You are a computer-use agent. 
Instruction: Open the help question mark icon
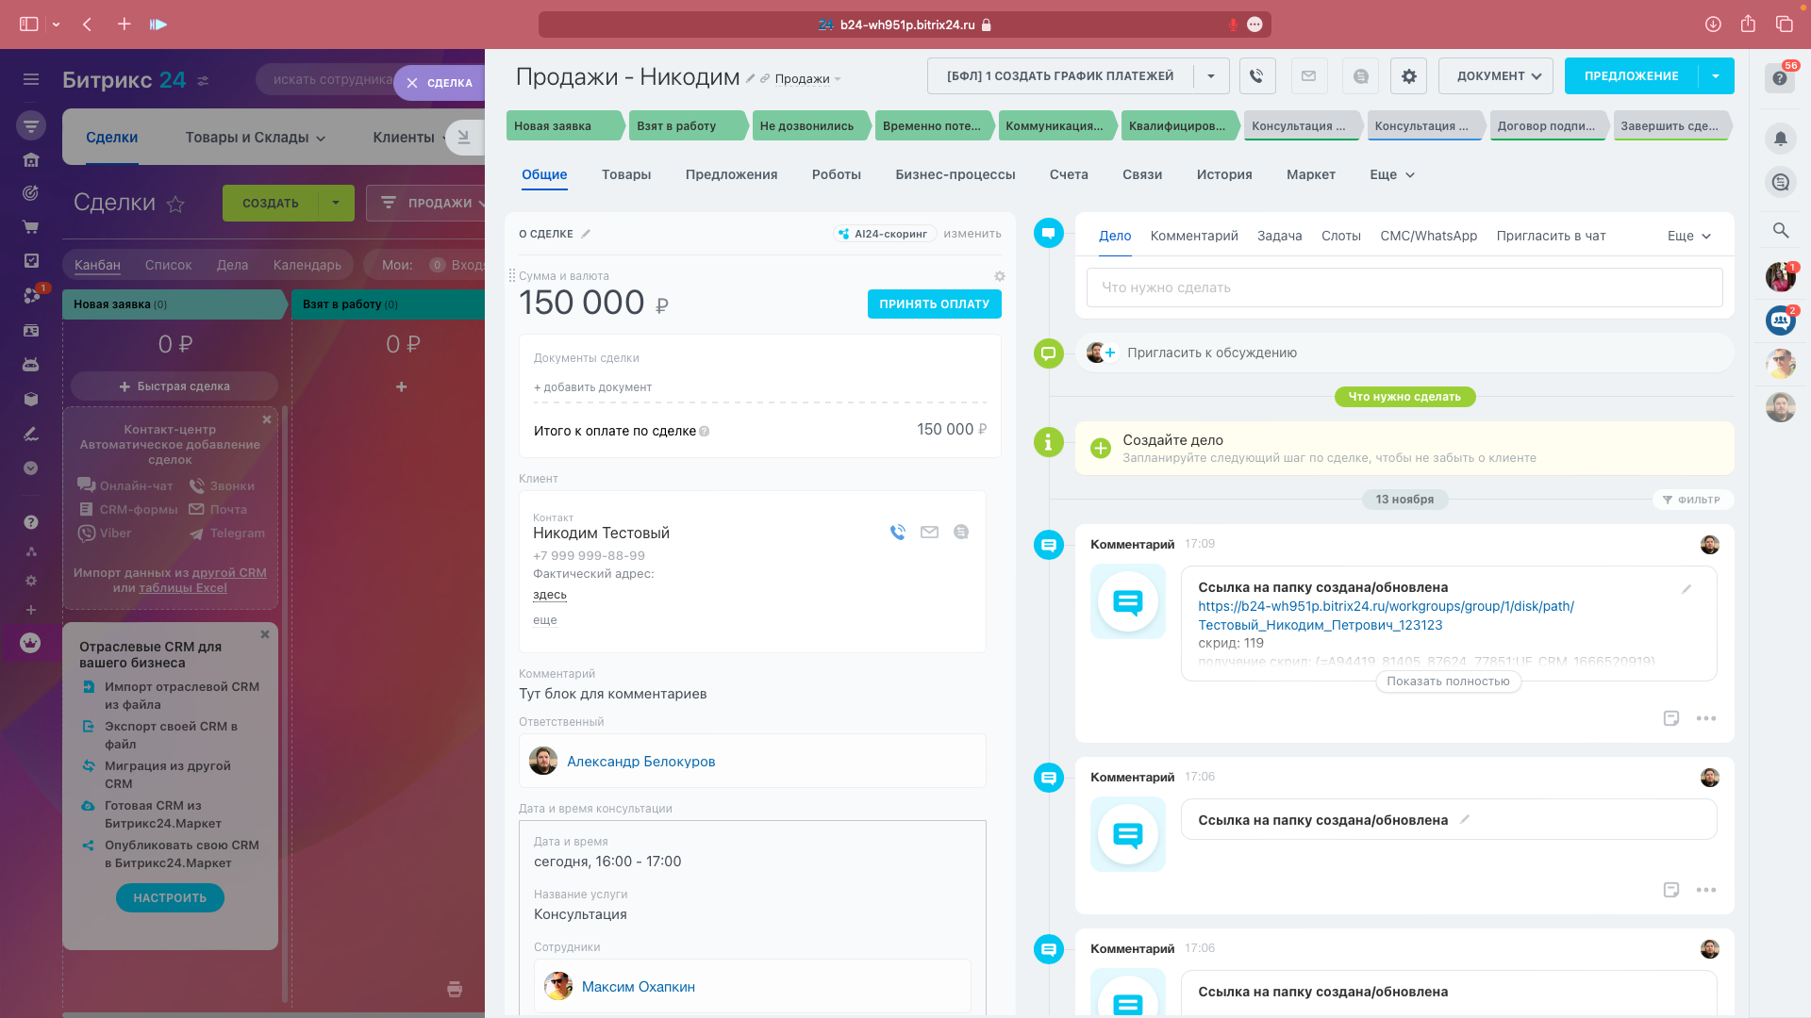point(1780,78)
